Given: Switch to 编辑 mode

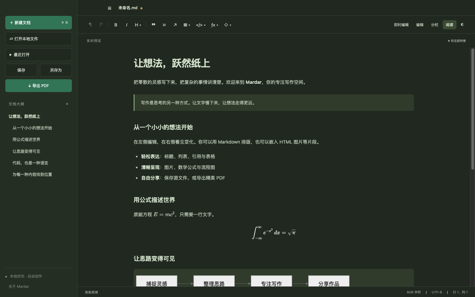Looking at the screenshot, I should point(420,25).
